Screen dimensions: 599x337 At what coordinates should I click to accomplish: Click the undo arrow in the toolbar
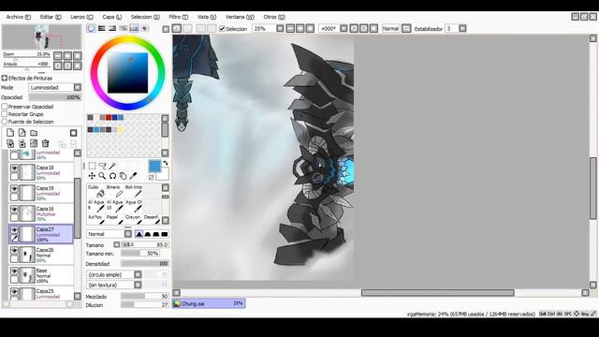(x=177, y=29)
